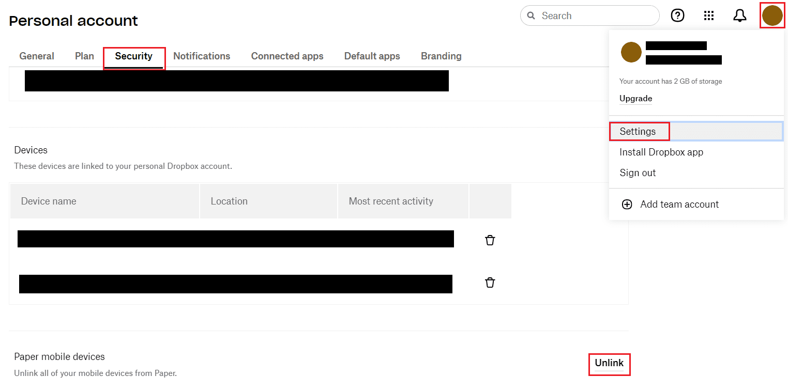Remove the second linked device via trash icon

[490, 283]
